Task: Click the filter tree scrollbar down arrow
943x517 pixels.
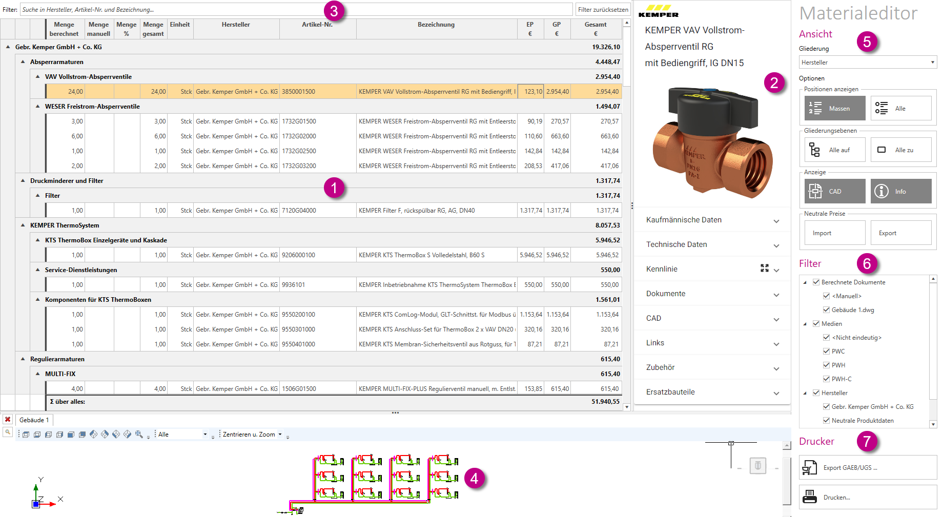Action: click(933, 424)
